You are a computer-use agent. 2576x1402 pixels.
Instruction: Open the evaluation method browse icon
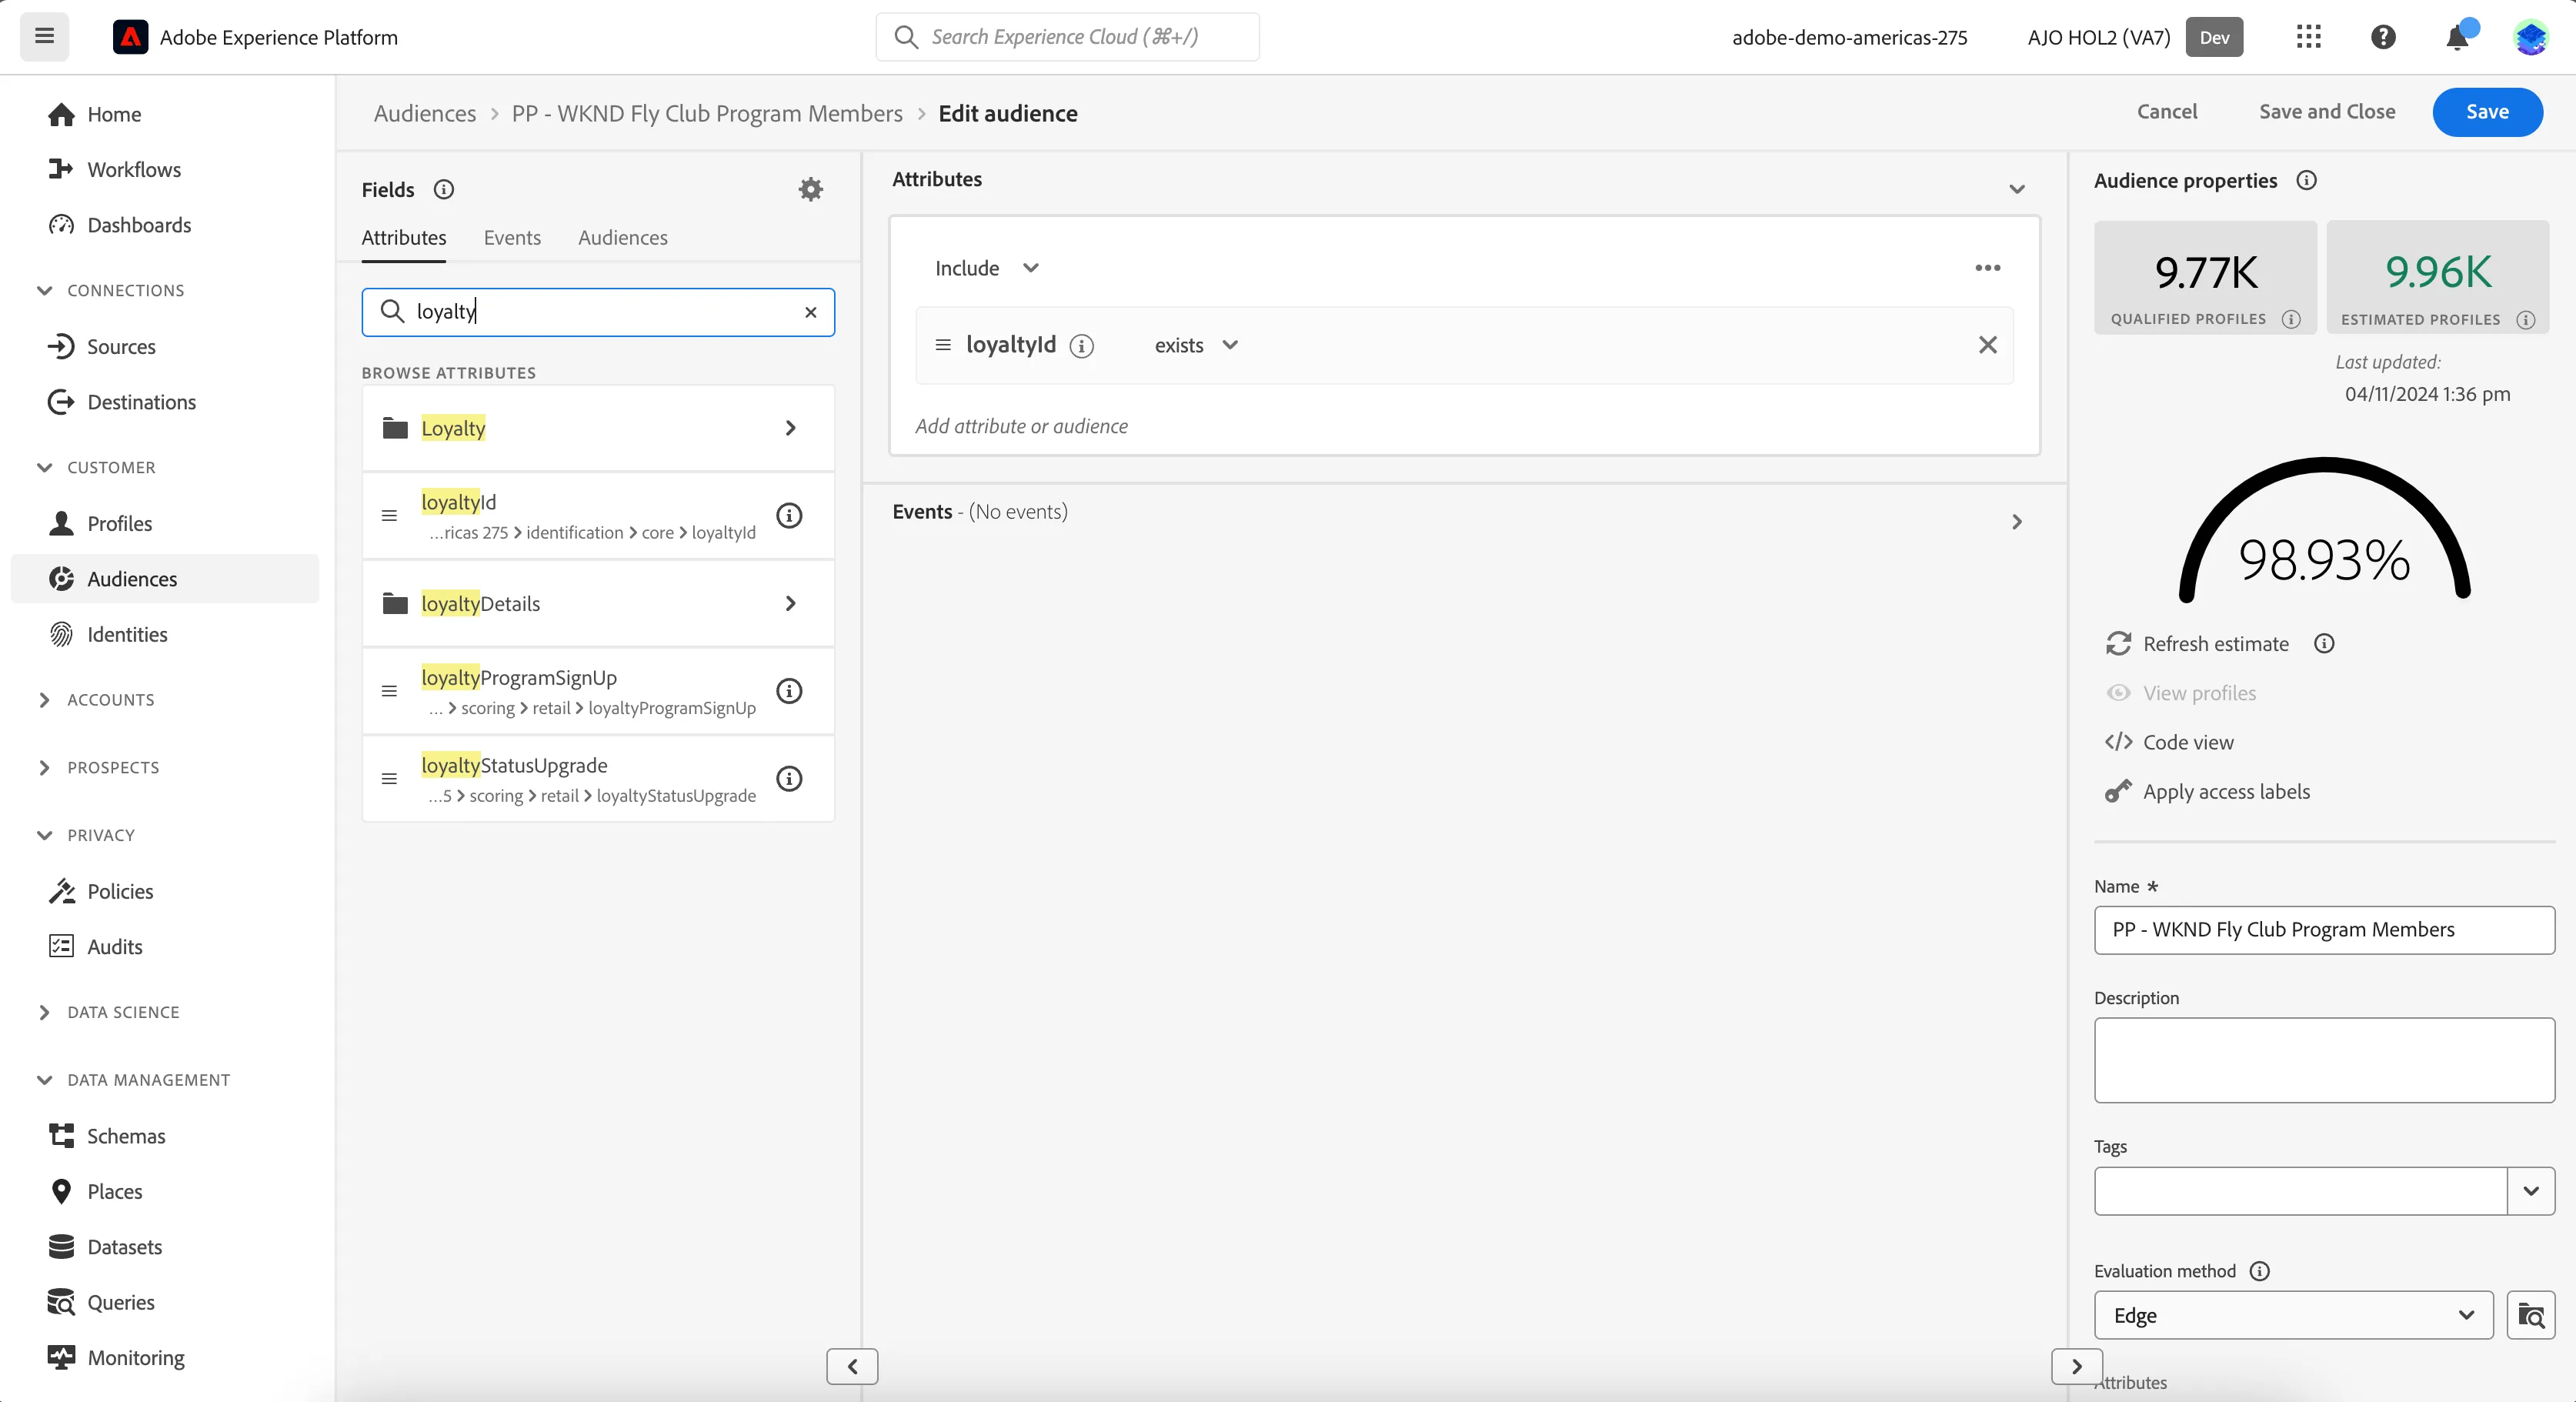tap(2531, 1315)
